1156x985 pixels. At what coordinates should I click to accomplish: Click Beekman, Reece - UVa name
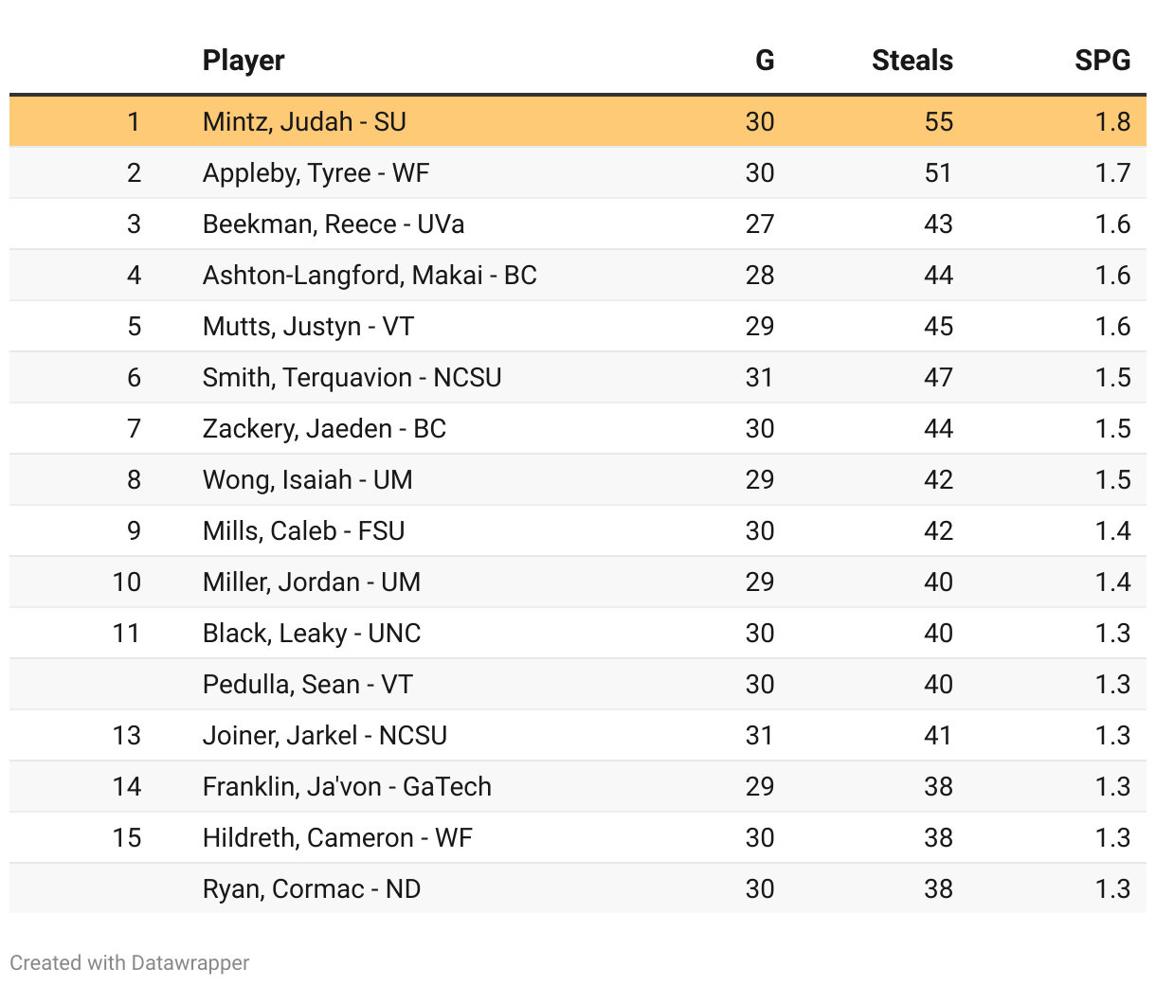tap(333, 224)
